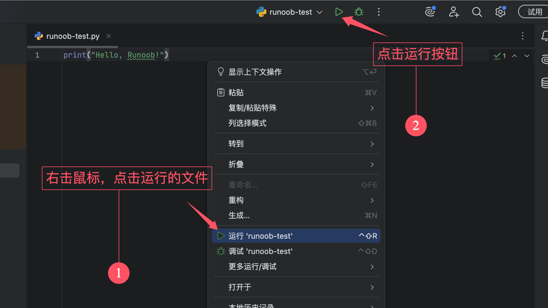Close the runoob-test.py editor tab

[x=109, y=36]
